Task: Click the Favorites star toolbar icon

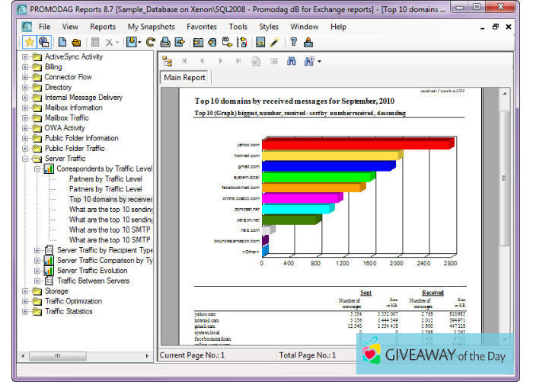Action: coord(29,42)
